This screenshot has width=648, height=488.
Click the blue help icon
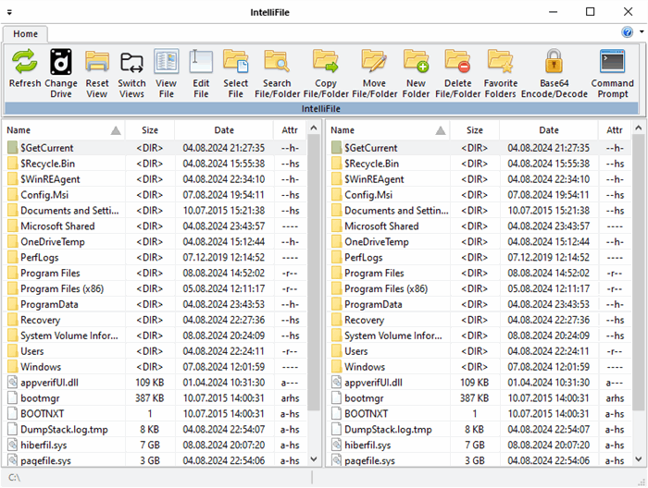627,32
